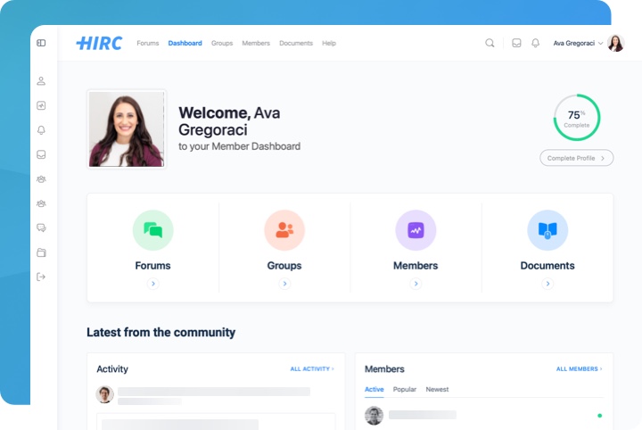Open search with the magnifier icon
642x430 pixels.
[x=490, y=43]
